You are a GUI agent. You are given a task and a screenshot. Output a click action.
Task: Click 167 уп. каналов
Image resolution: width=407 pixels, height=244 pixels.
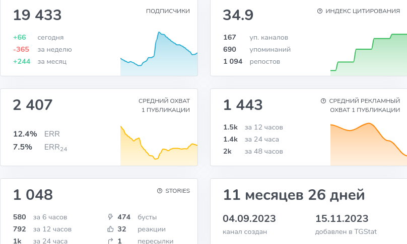255,37
